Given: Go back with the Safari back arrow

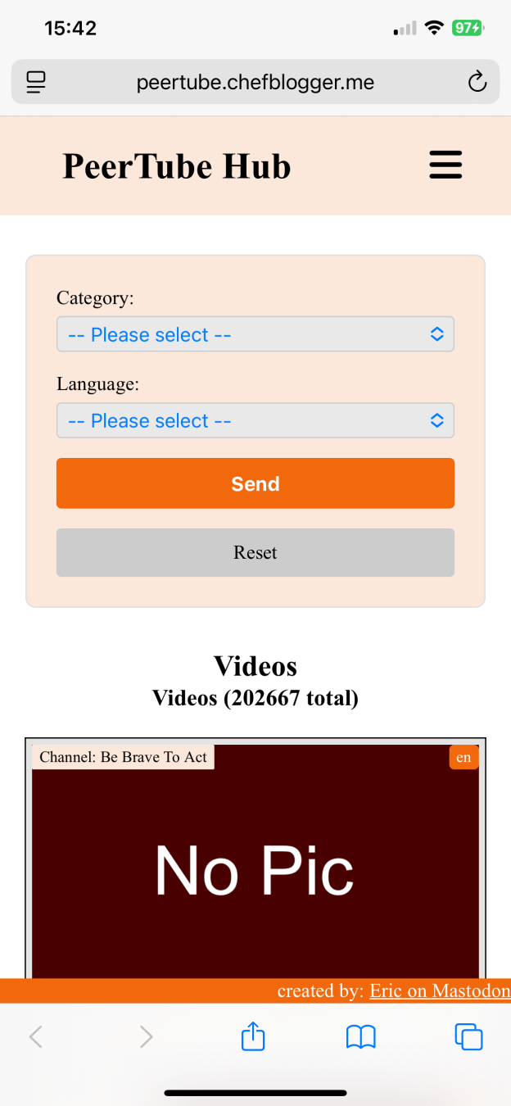Looking at the screenshot, I should 35,1037.
